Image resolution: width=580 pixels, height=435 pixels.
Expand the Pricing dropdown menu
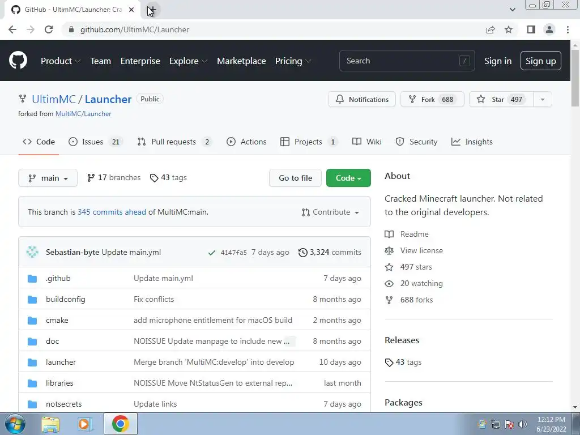click(x=293, y=61)
